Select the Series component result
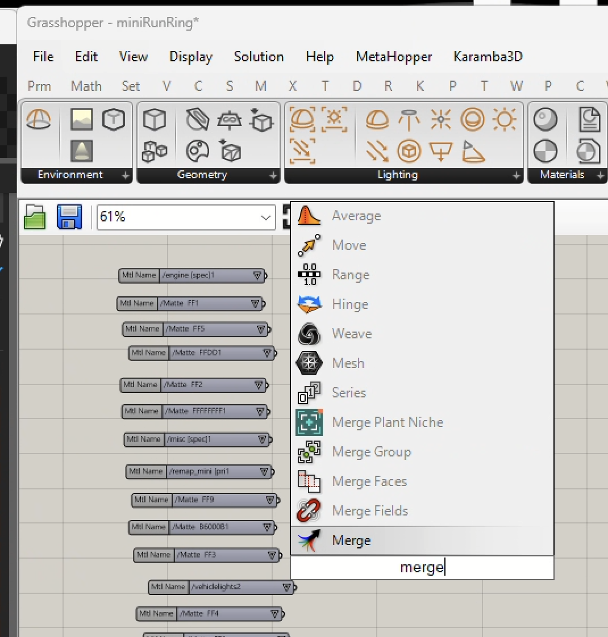 pos(422,393)
